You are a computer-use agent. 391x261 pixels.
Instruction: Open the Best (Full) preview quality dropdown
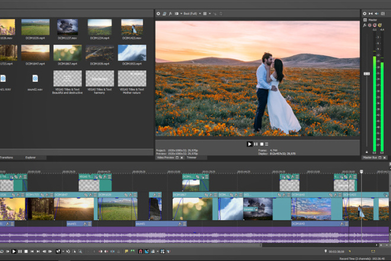pyautogui.click(x=193, y=14)
